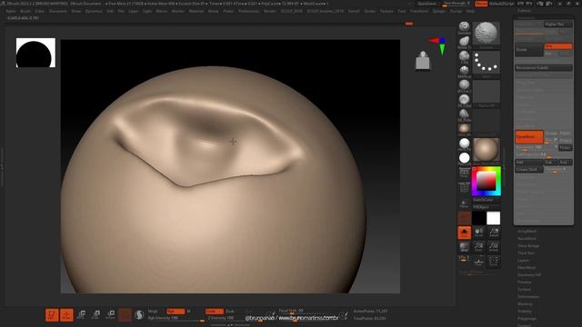The height and width of the screenshot is (327, 582).
Task: Toggle the Zsub button
Action: pyautogui.click(x=230, y=311)
